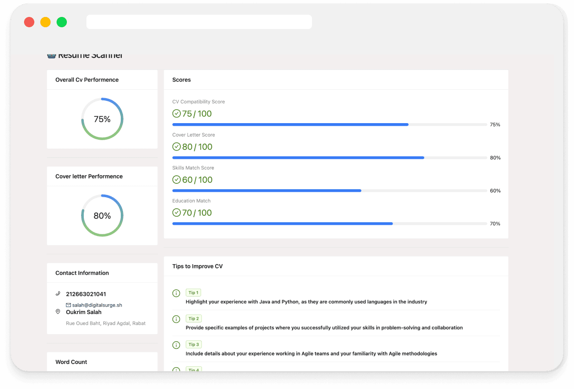This screenshot has height=389, width=574.
Task: Click the browser address bar field
Action: (x=199, y=22)
